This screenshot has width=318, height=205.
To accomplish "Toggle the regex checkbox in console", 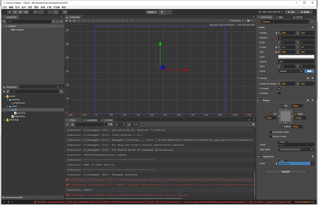I will pos(106,124).
